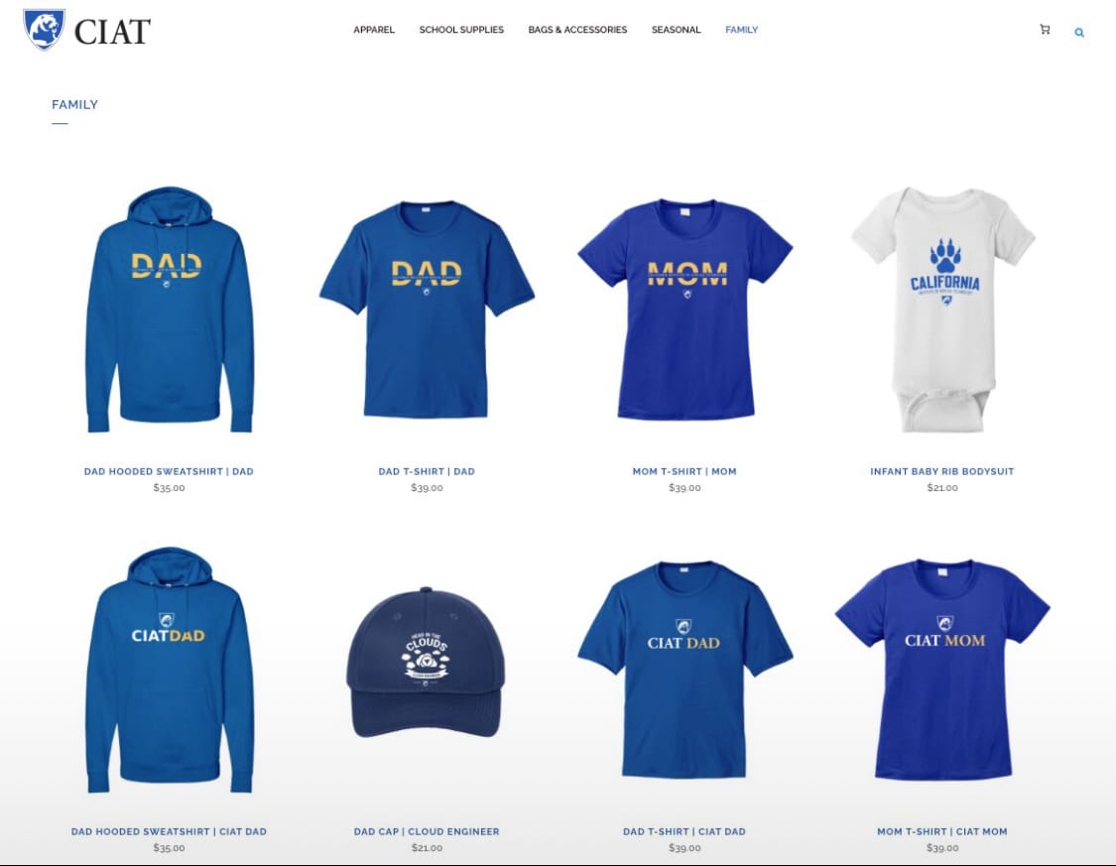Open the Apparel menu
The width and height of the screenshot is (1116, 866).
(x=374, y=30)
